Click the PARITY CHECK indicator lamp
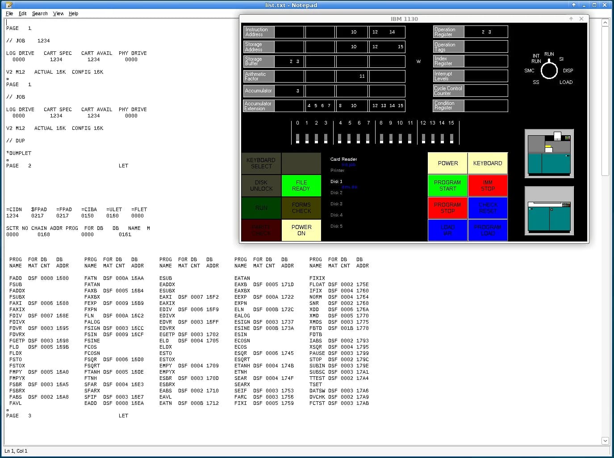The image size is (614, 458). point(261,230)
